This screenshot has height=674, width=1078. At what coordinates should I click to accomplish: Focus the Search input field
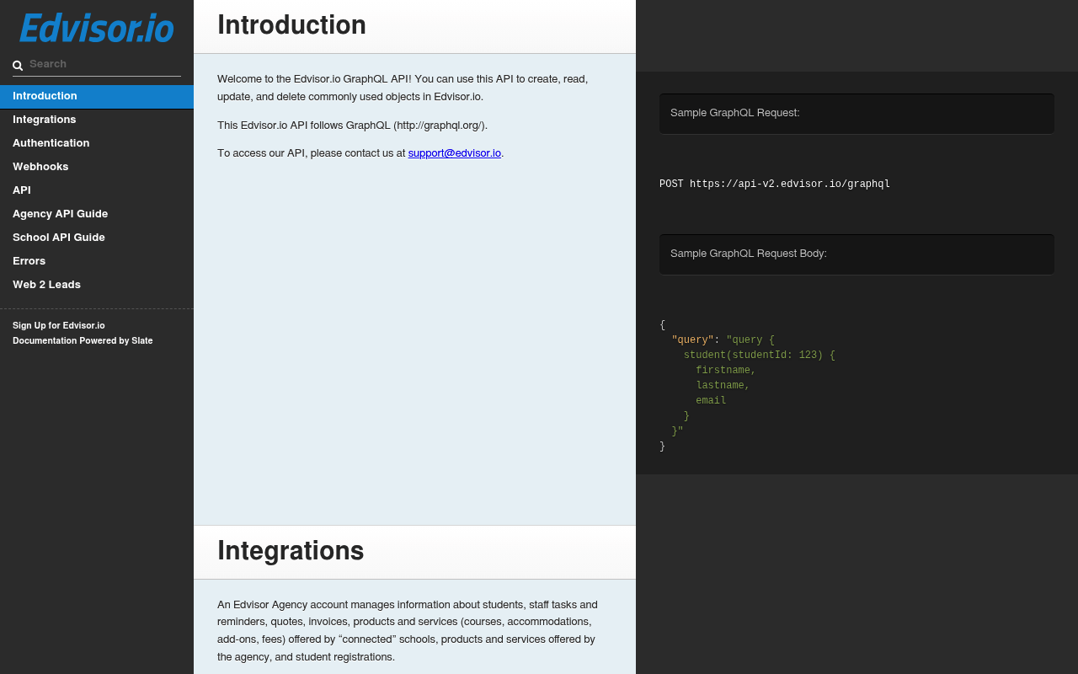[x=97, y=64]
